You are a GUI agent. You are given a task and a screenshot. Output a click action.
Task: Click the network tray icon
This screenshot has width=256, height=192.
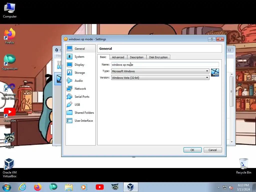click(x=225, y=187)
